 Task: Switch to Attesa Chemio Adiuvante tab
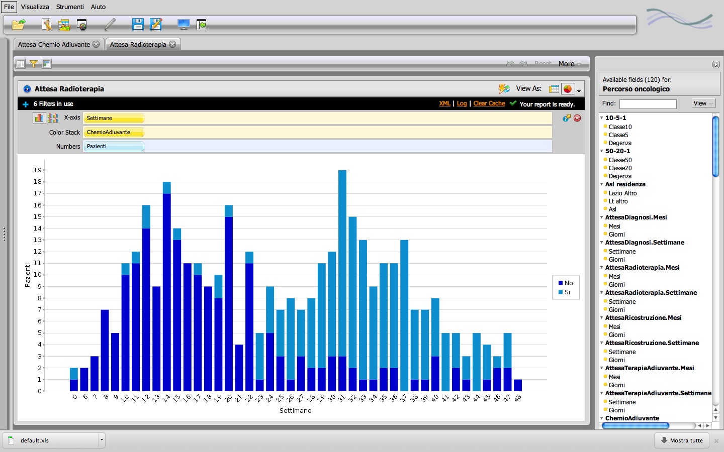[x=54, y=44]
